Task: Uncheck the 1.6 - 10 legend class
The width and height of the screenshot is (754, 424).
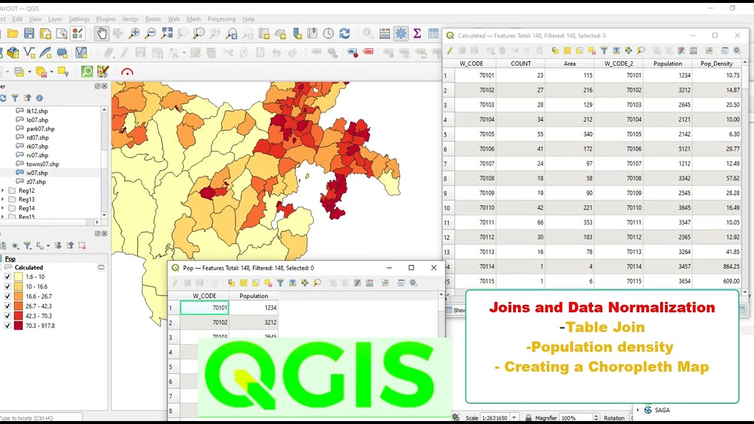Action: point(8,277)
